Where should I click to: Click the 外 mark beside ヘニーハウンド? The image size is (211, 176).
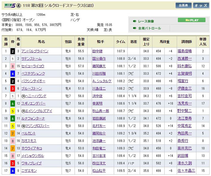(x=23, y=96)
